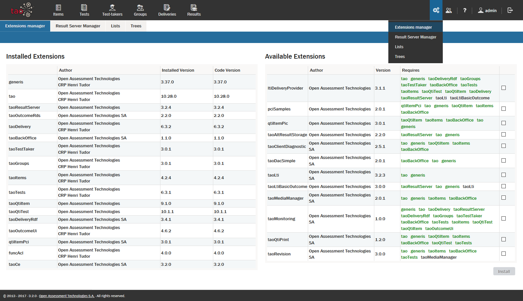Go to the Test-takers section
This screenshot has width=523, height=301.
[112, 10]
